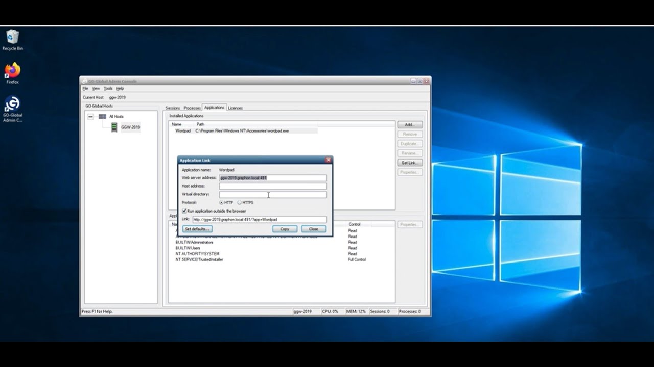This screenshot has width=654, height=367.
Task: Open the Recycle Bin desktop icon
Action: pyautogui.click(x=12, y=40)
